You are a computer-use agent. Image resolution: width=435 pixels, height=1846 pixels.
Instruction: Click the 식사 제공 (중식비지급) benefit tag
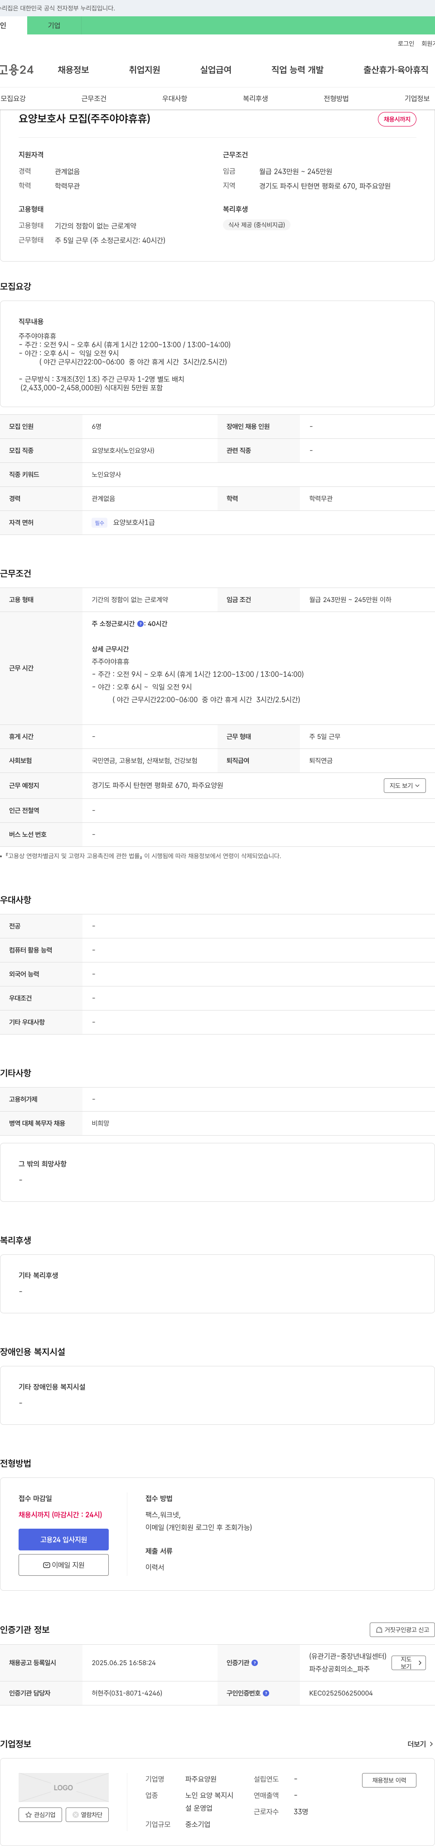[x=256, y=225]
